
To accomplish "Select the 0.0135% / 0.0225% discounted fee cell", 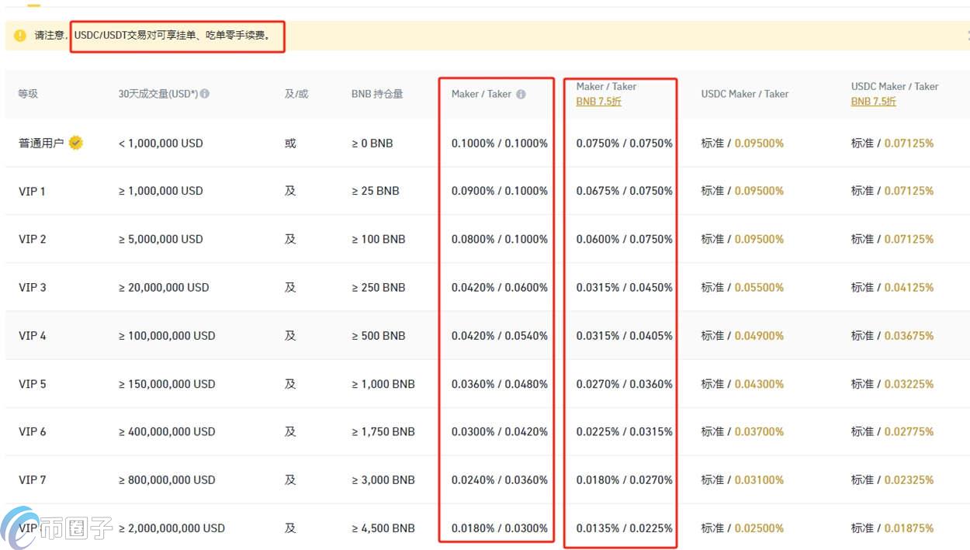I will 625,528.
